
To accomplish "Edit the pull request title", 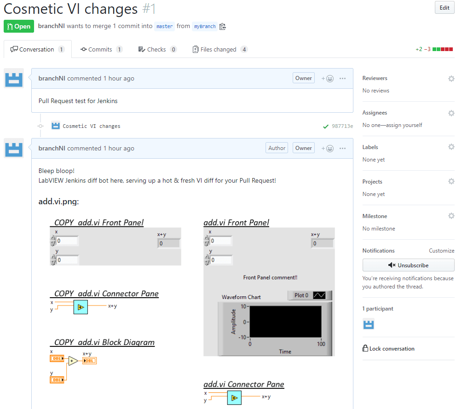I will click(444, 8).
